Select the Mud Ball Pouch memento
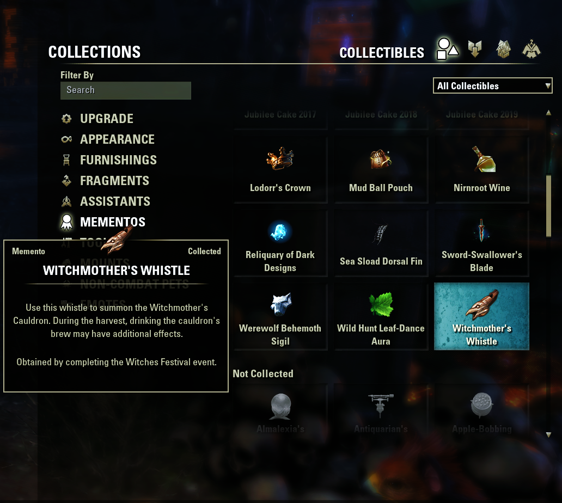The image size is (562, 503). coord(381,170)
